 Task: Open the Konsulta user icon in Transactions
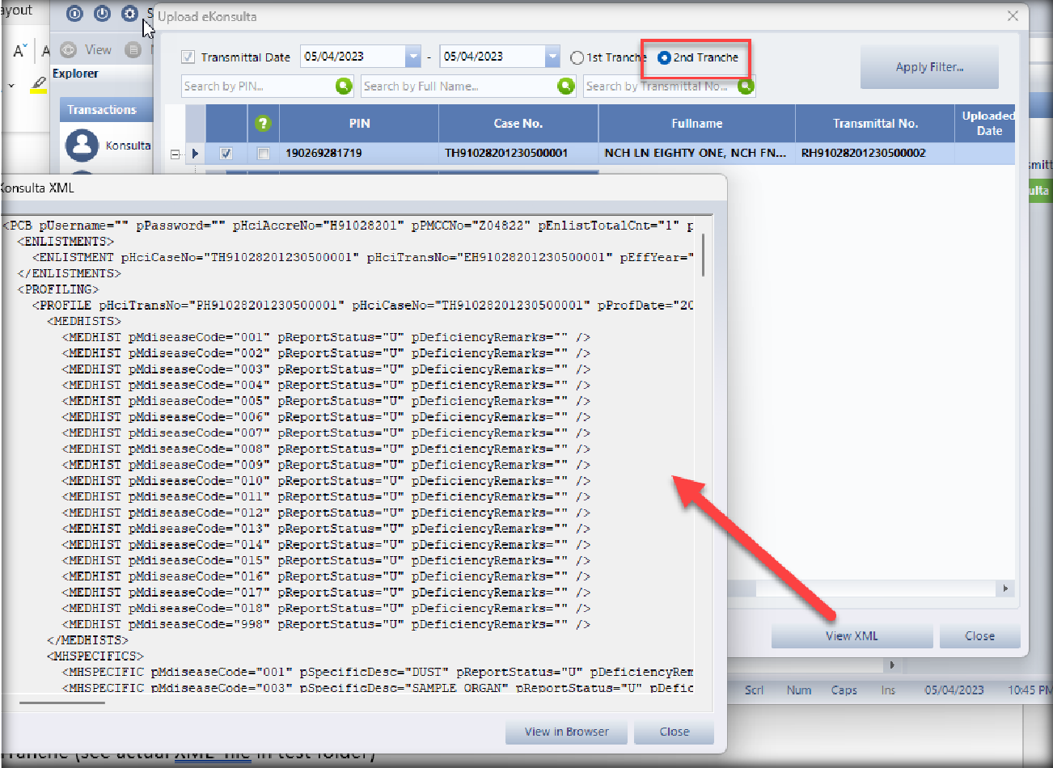point(82,146)
